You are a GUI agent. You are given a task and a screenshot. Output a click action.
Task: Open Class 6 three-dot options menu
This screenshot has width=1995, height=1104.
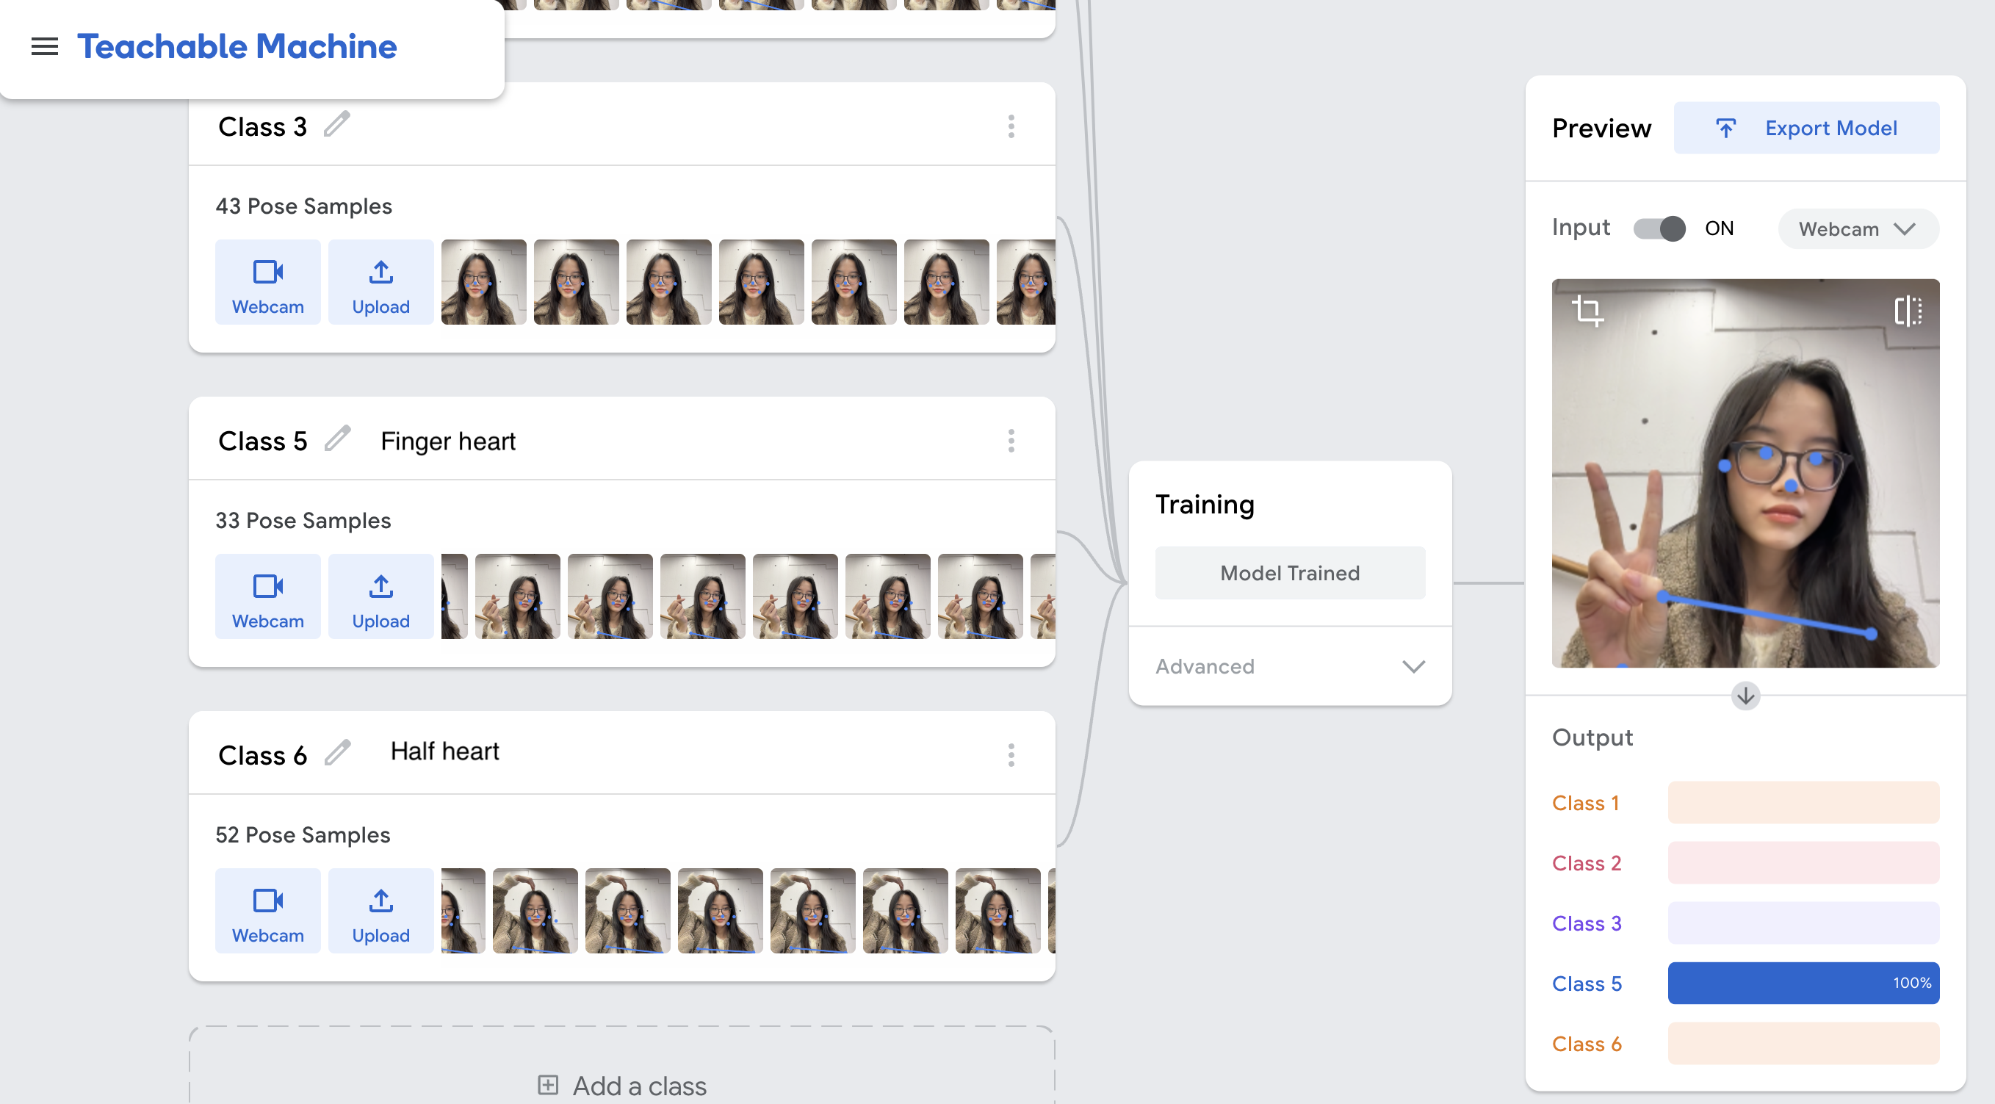(x=1011, y=754)
